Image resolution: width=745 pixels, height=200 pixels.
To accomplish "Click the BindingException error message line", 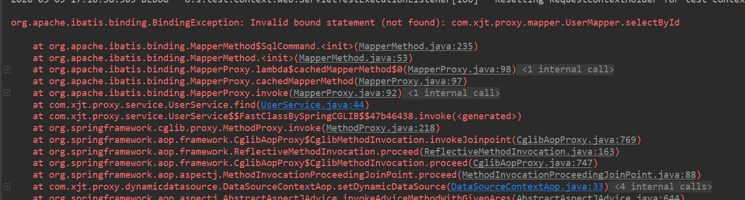I will point(344,23).
